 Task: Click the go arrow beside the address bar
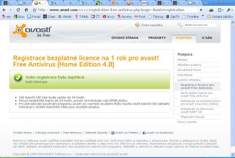point(201,10)
